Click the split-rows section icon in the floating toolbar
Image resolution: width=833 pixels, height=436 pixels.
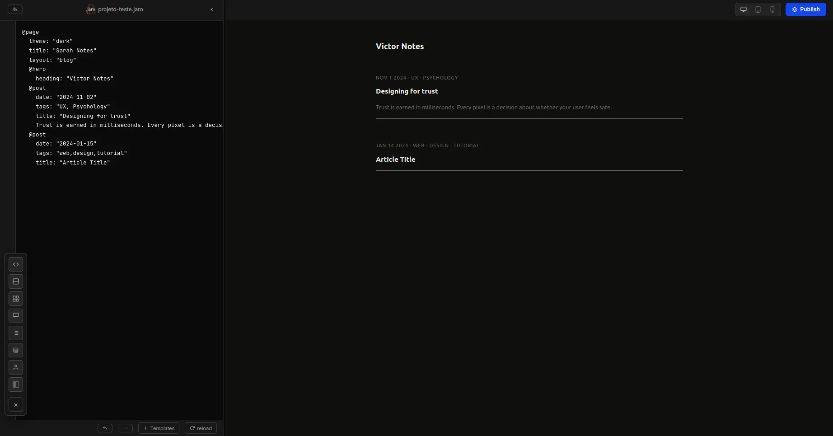[16, 281]
